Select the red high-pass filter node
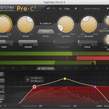The width and height of the screenshot is (109, 109). click(x=34, y=87)
